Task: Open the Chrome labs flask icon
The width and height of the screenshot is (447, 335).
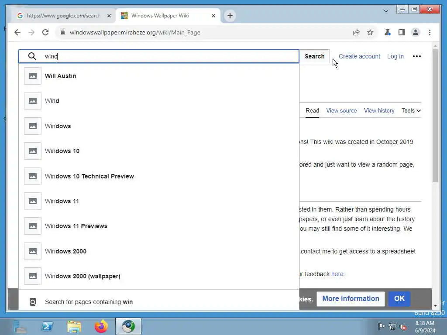Action: tap(387, 32)
